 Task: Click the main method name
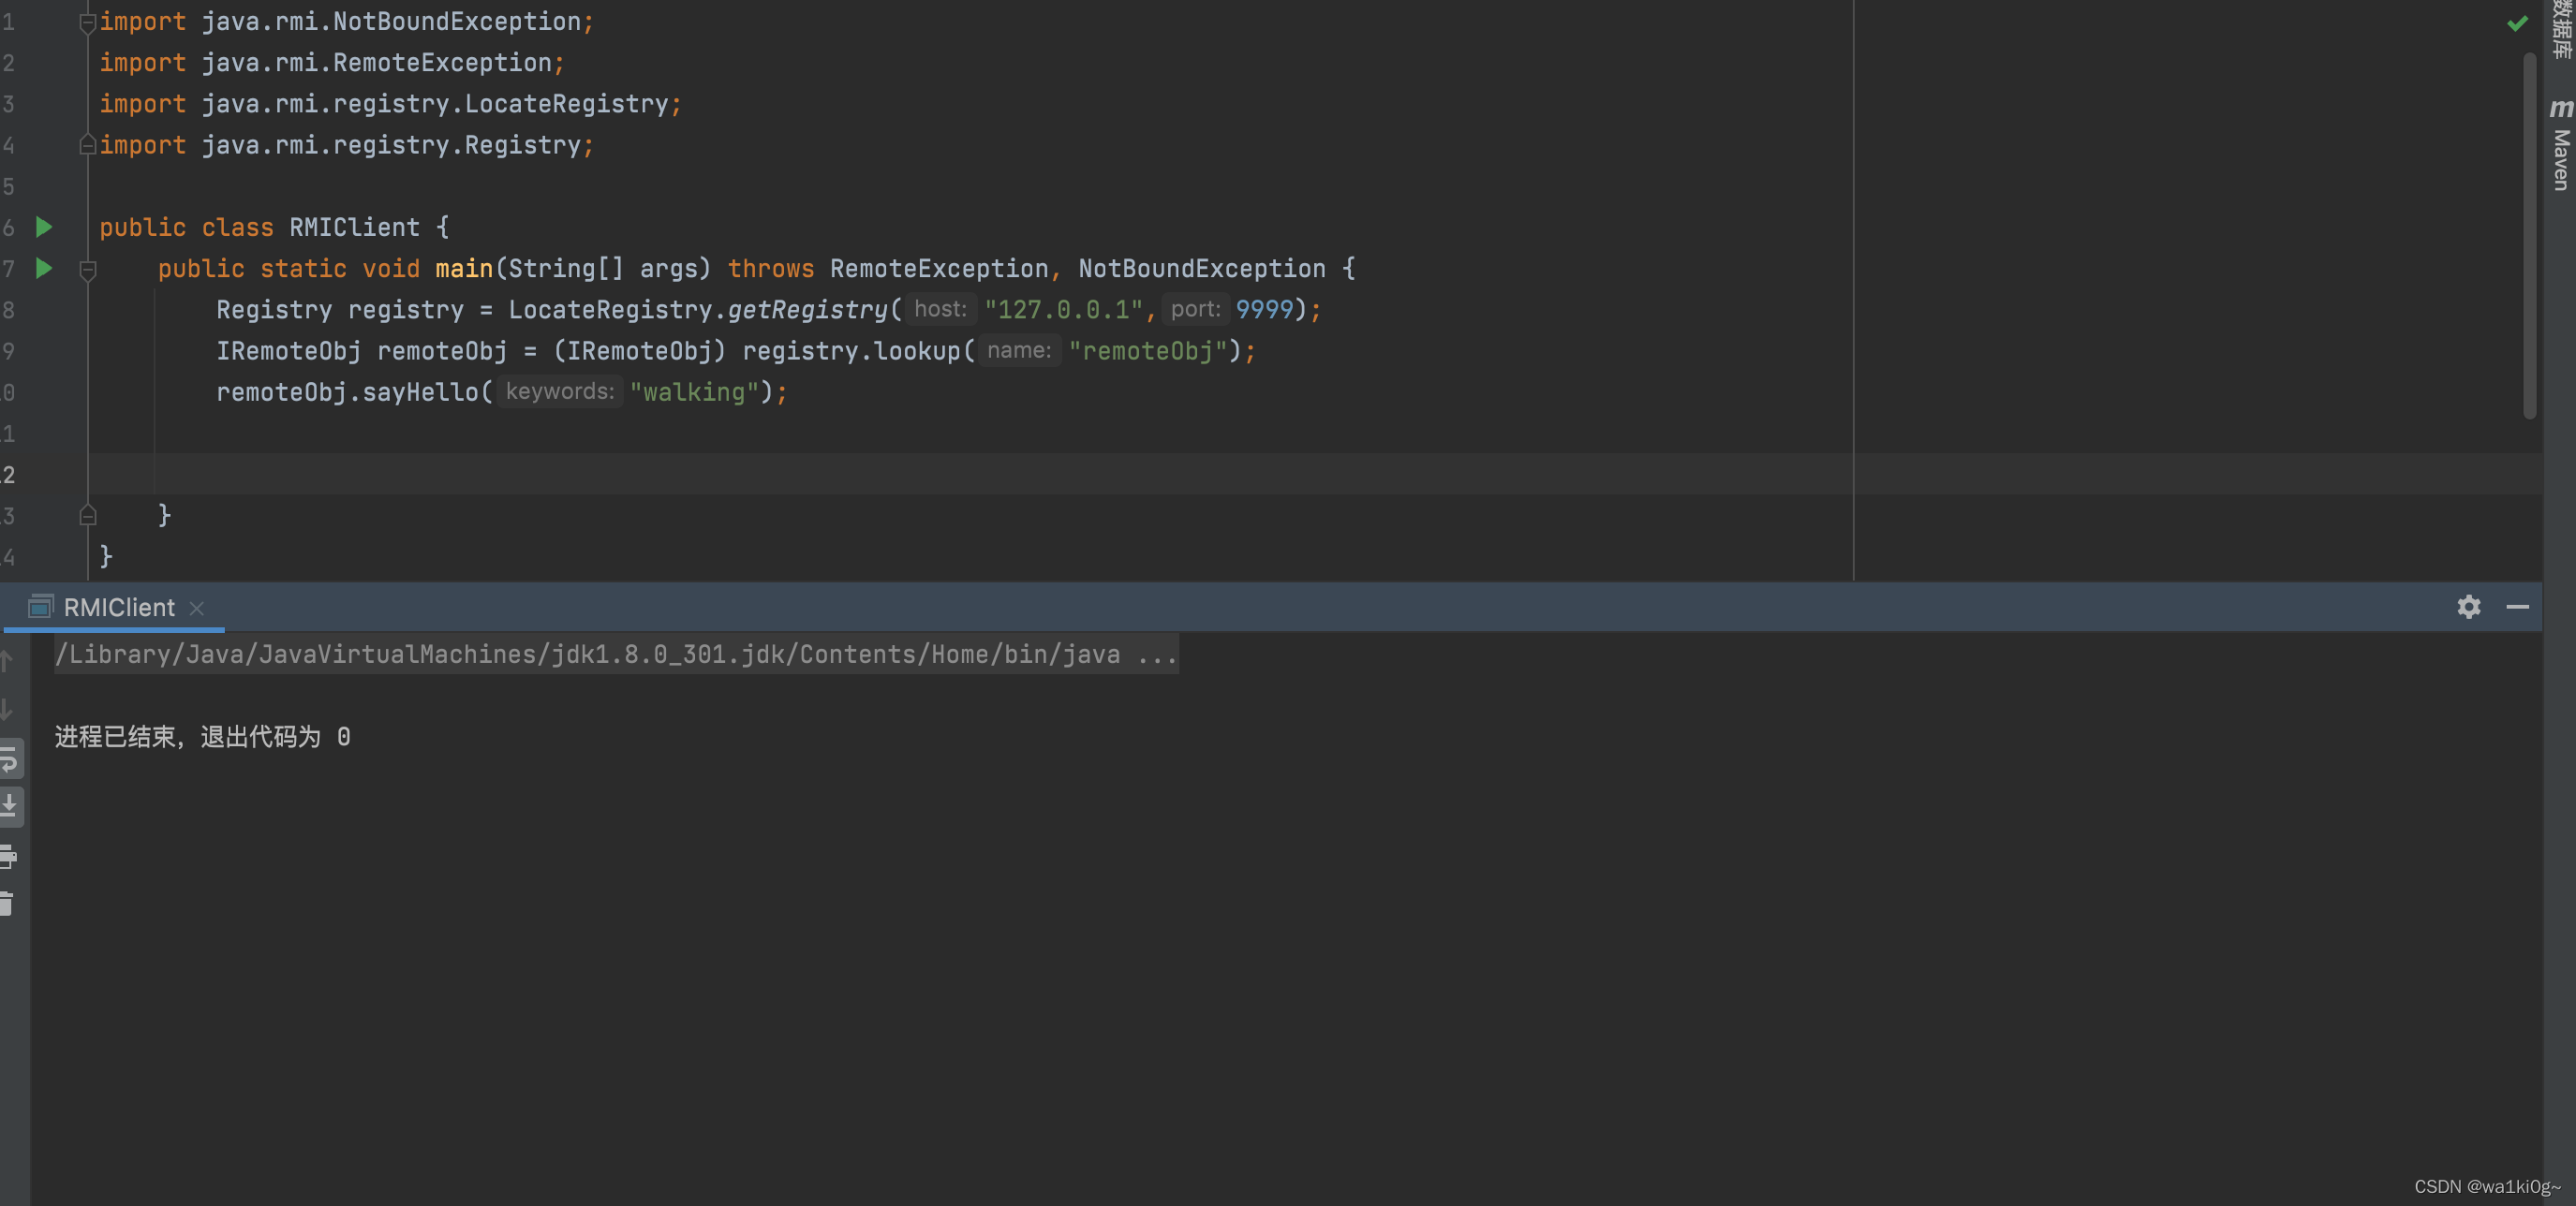point(464,268)
